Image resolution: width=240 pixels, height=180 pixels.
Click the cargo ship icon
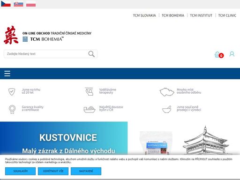(x=90, y=109)
